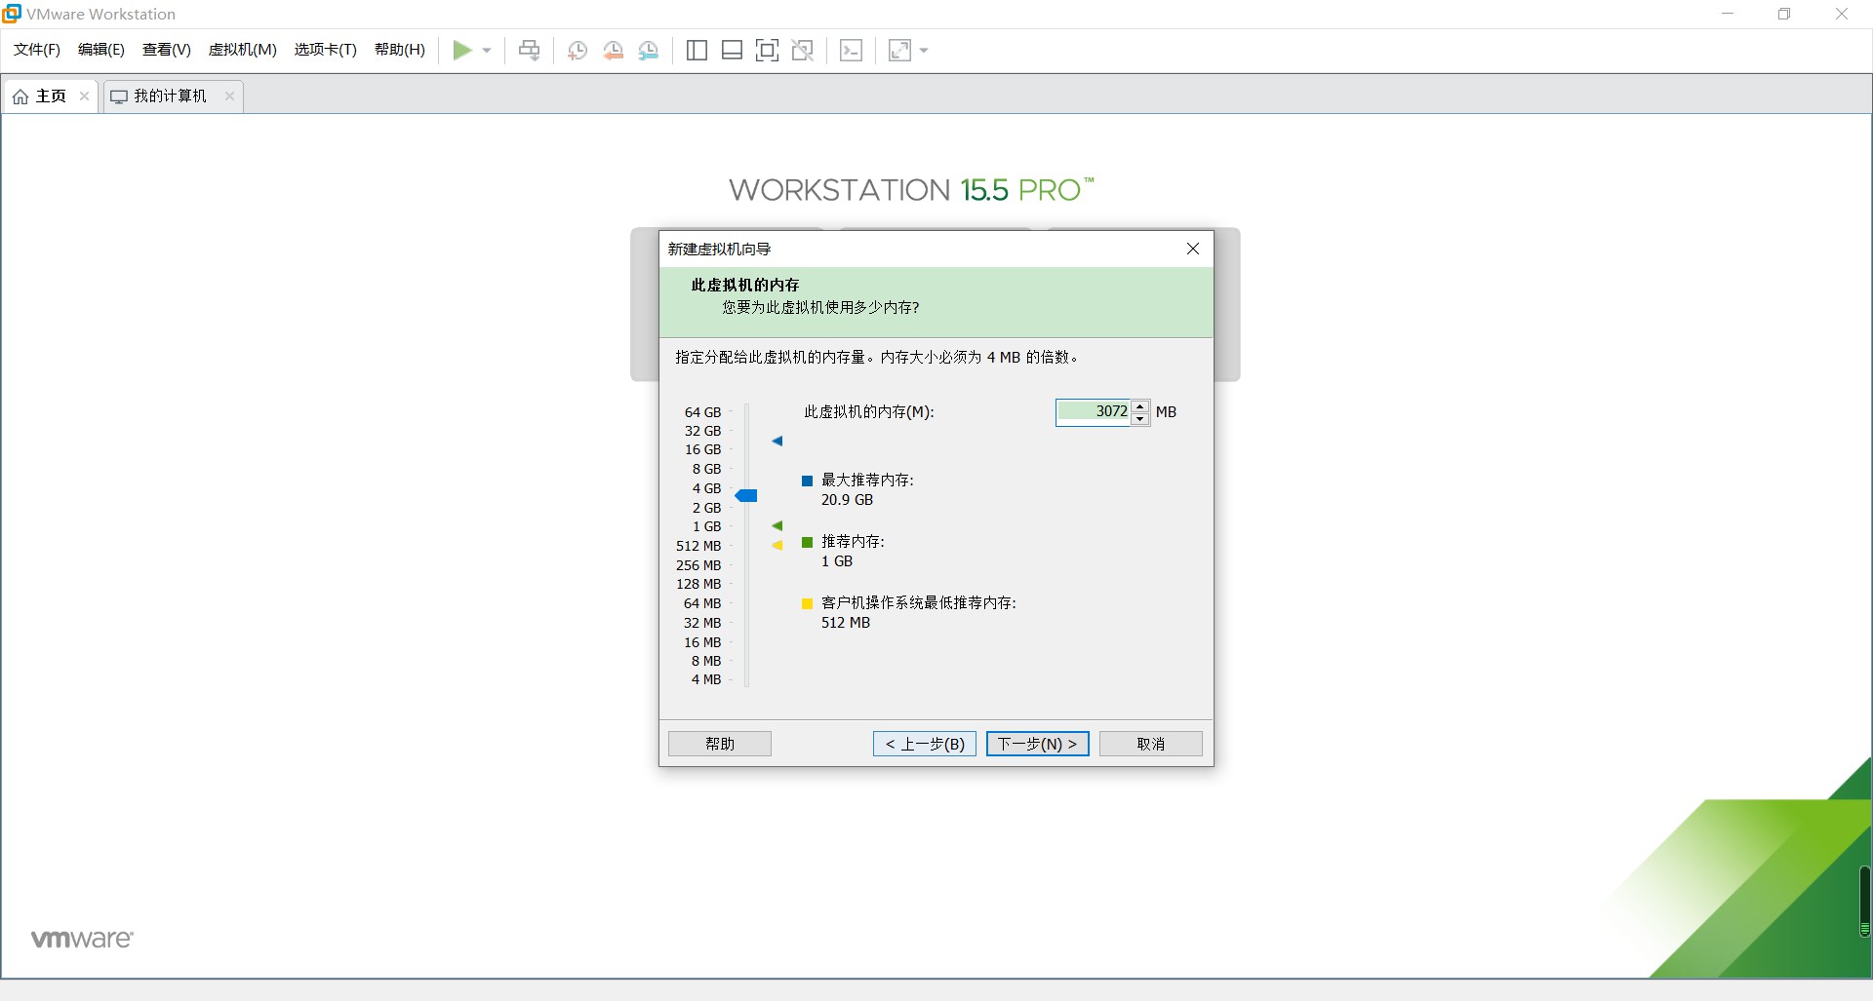
Task: Click the yellow minimum memory triangle marker
Action: [777, 546]
